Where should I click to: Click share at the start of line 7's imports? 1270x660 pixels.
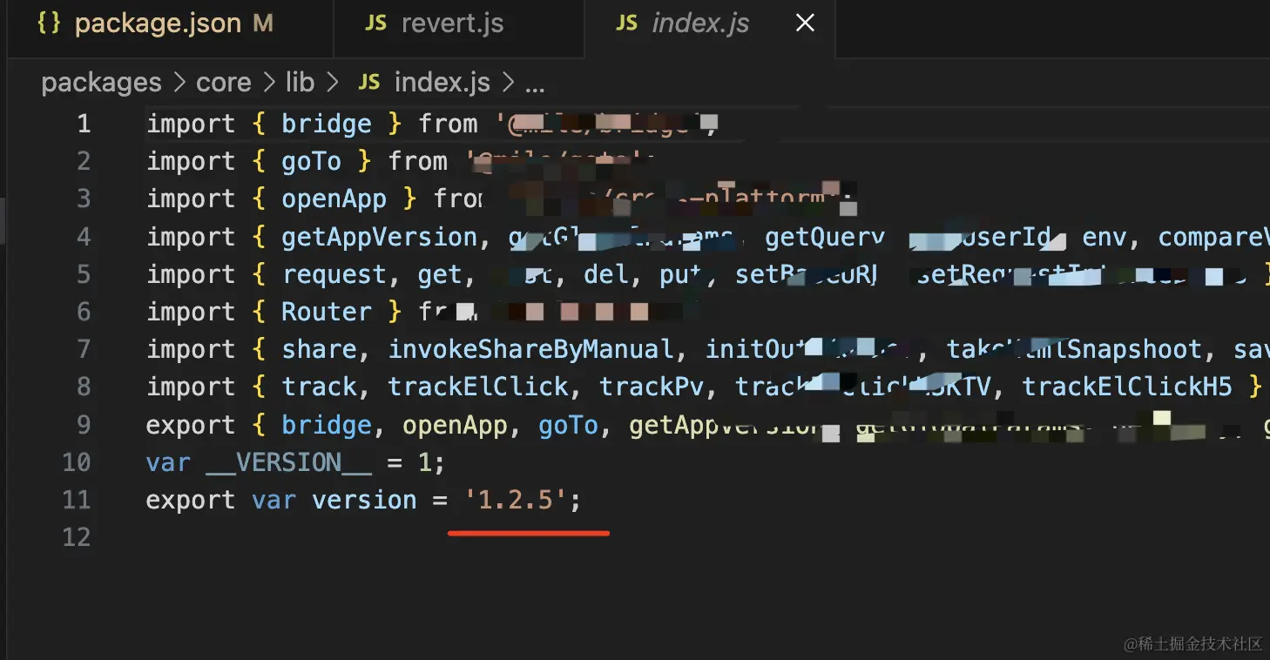(319, 349)
